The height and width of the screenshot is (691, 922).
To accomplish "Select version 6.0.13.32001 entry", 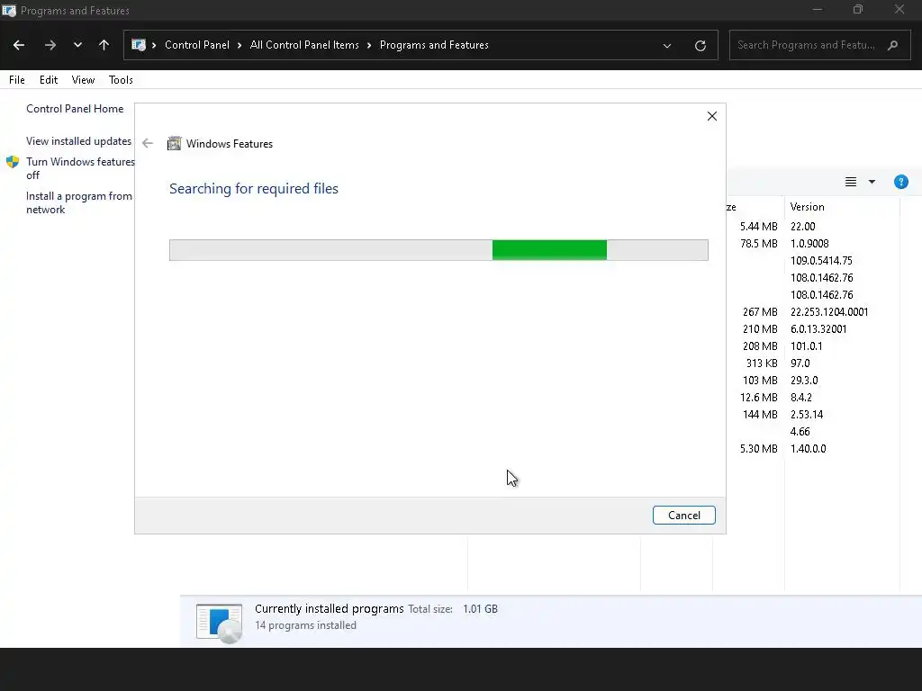I will (x=818, y=329).
